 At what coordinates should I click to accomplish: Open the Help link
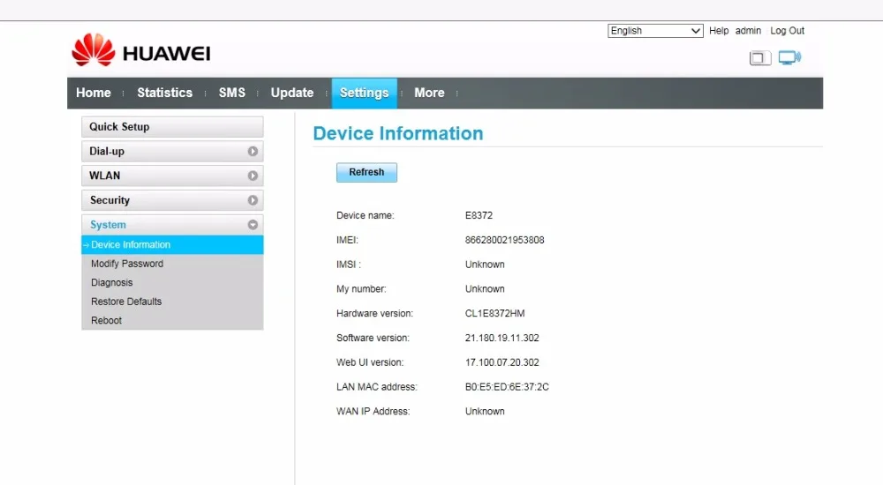[x=719, y=31]
